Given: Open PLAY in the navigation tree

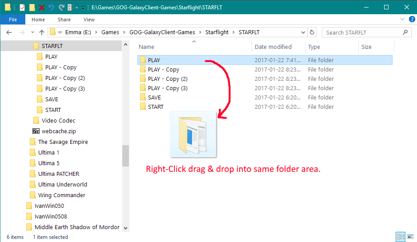Looking at the screenshot, I should pos(51,56).
